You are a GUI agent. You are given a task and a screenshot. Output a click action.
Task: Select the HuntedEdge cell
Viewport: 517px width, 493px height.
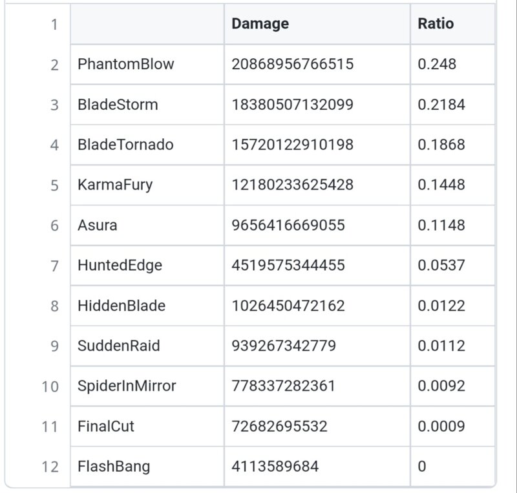[x=147, y=266]
